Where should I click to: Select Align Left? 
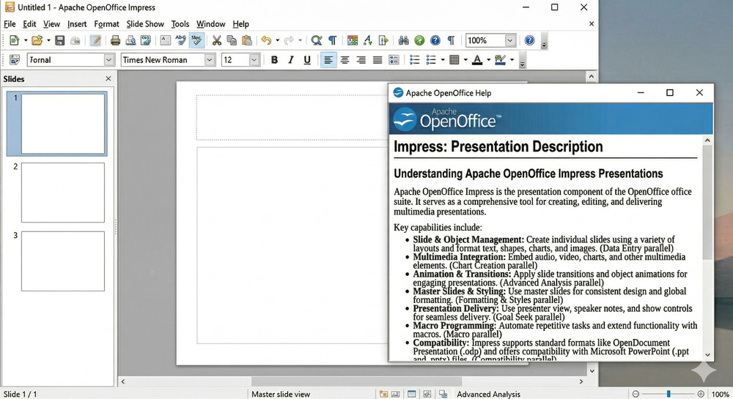click(x=328, y=60)
